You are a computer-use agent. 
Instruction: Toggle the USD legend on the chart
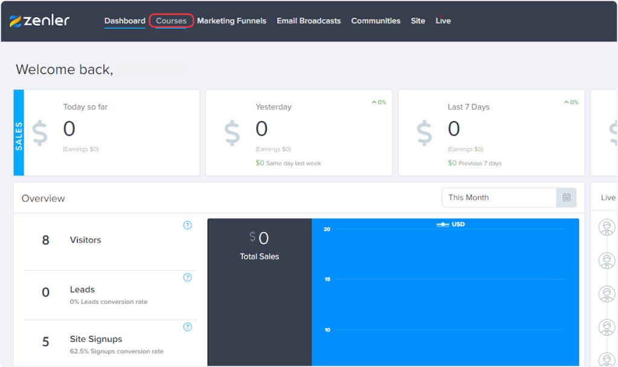(x=450, y=224)
